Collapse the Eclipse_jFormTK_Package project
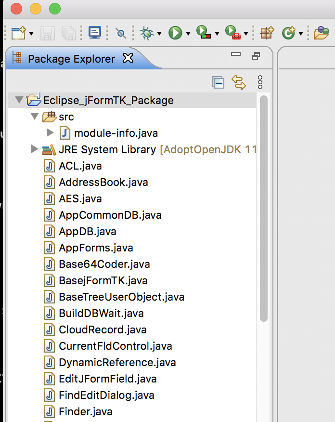Viewport: 335px width, 422px height. (19, 100)
